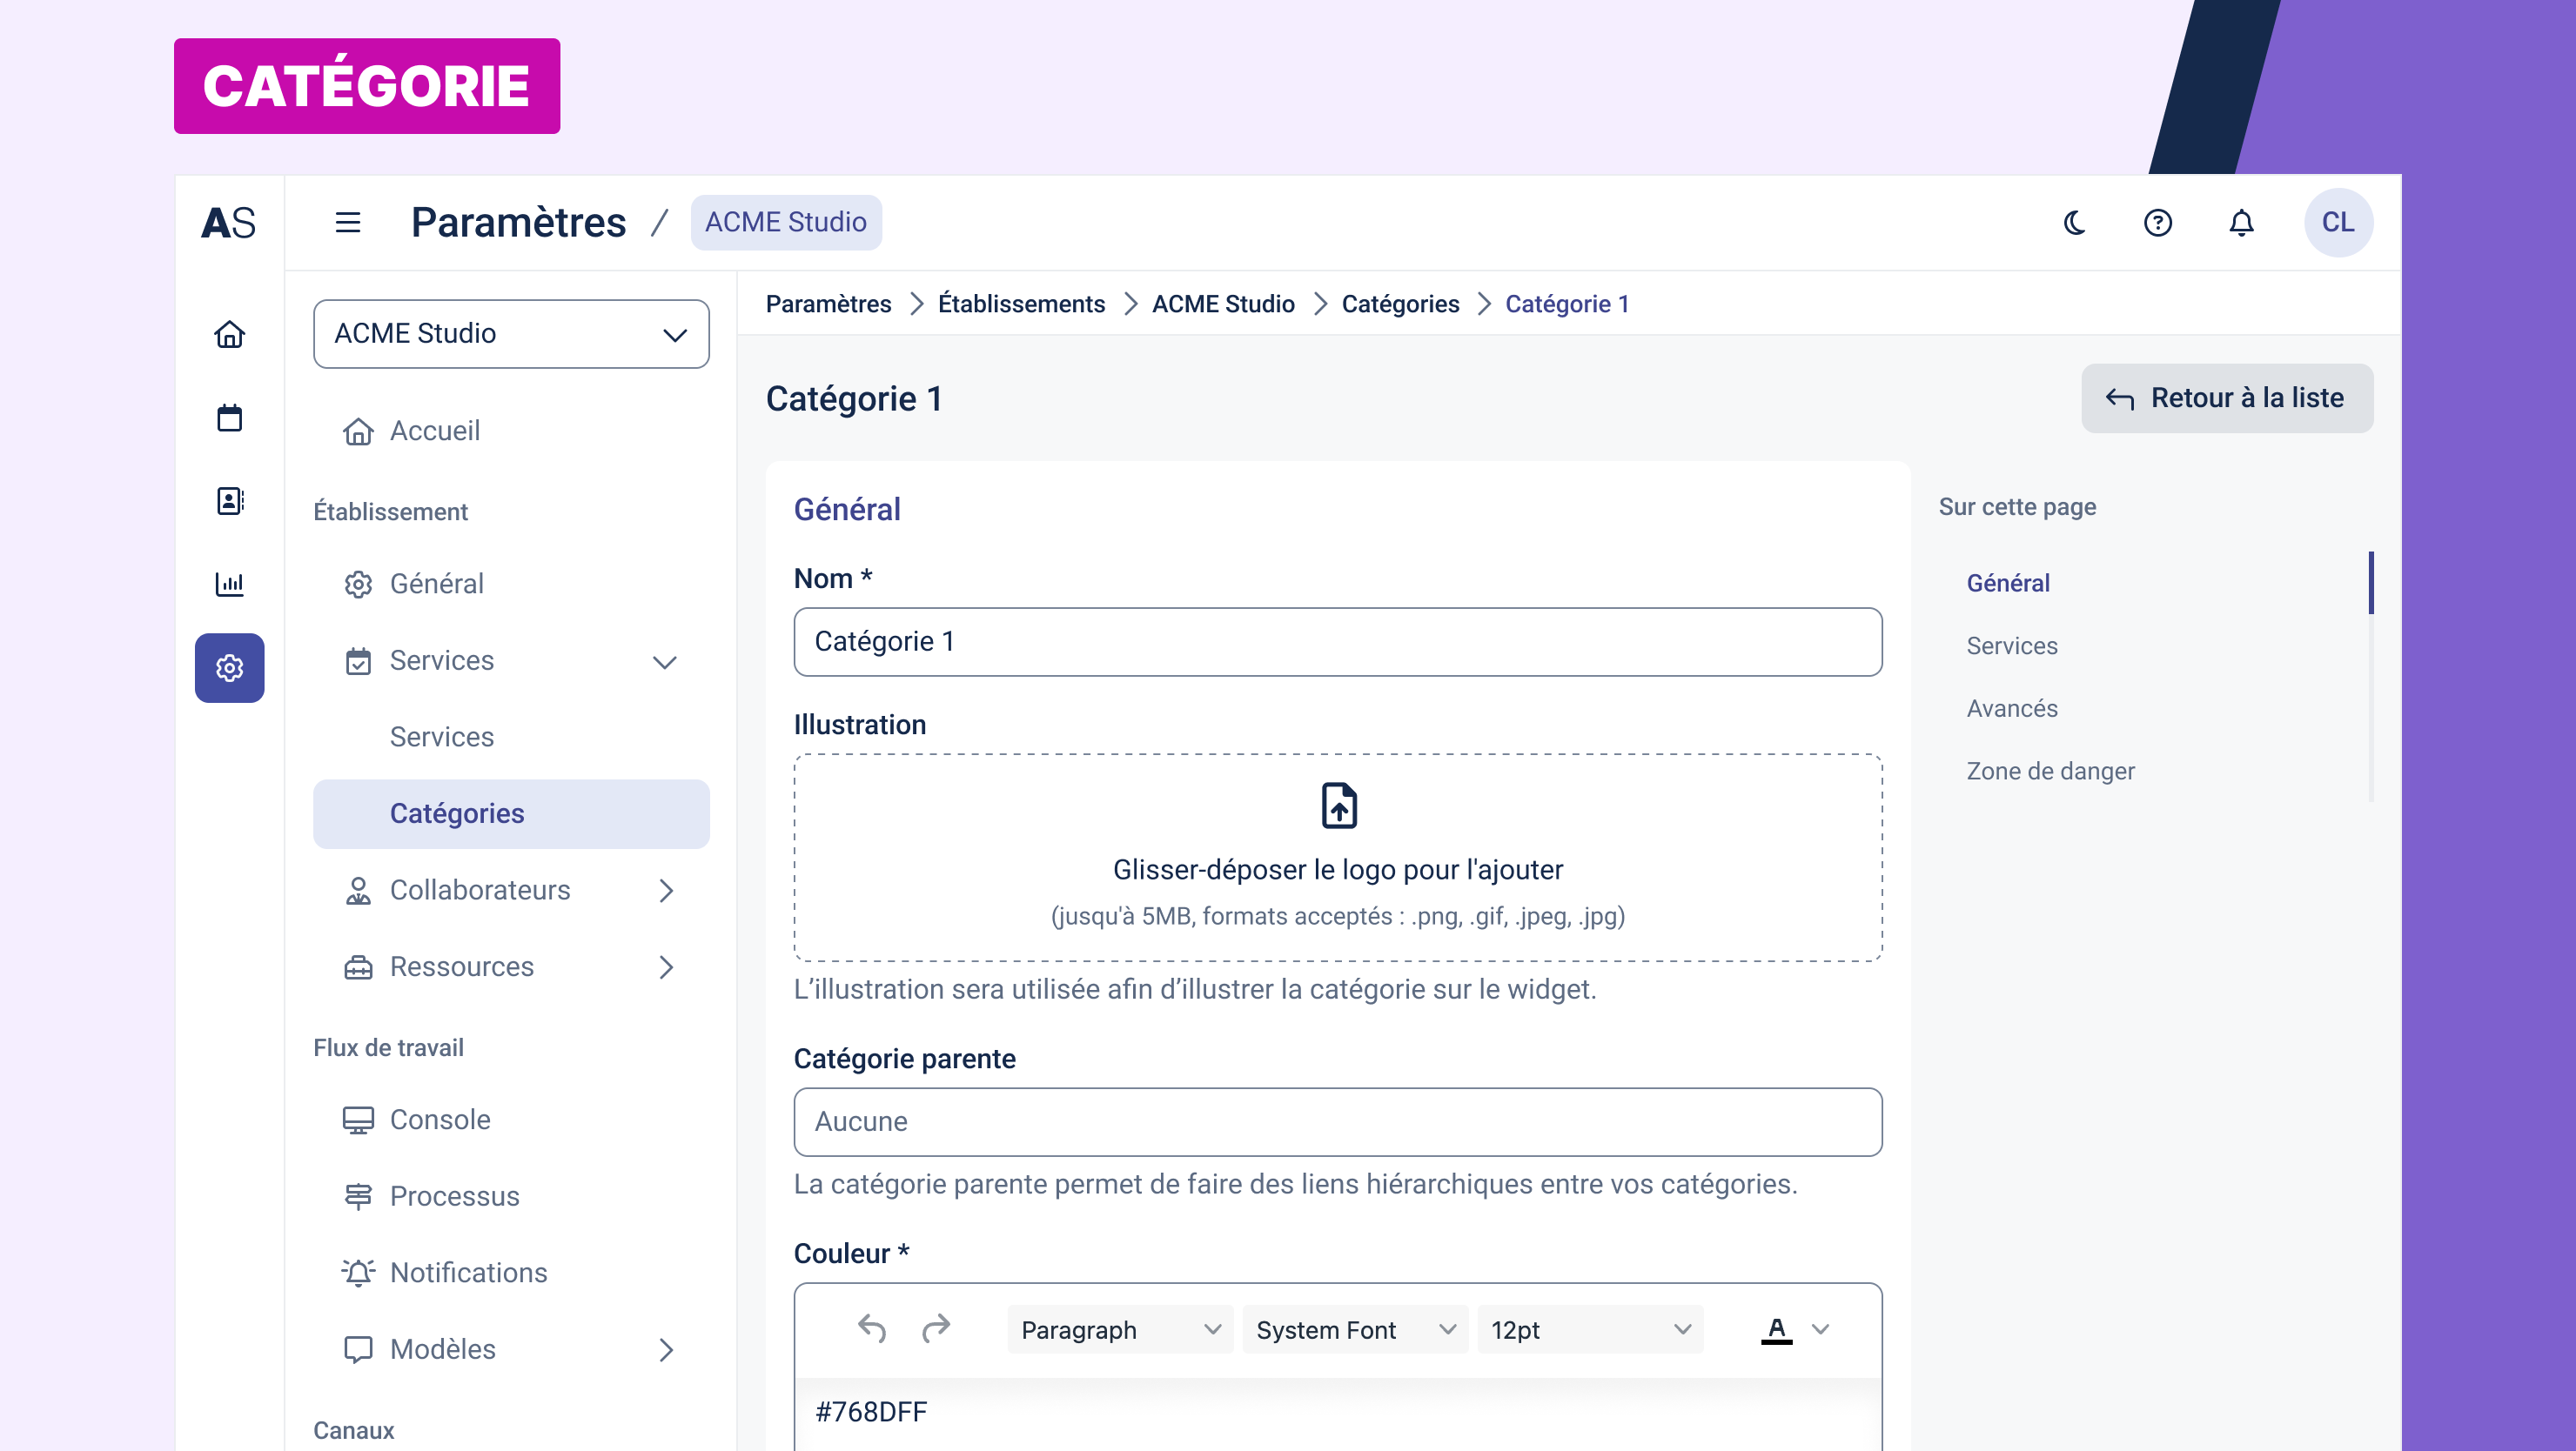Open the ACME Studio establishment dropdown
Image resolution: width=2576 pixels, height=1451 pixels.
(511, 334)
